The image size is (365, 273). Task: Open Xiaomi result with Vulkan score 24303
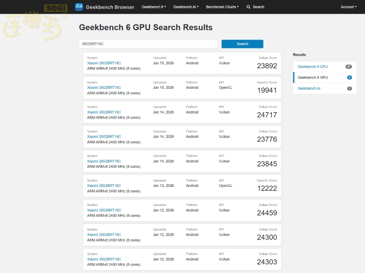tap(104, 259)
